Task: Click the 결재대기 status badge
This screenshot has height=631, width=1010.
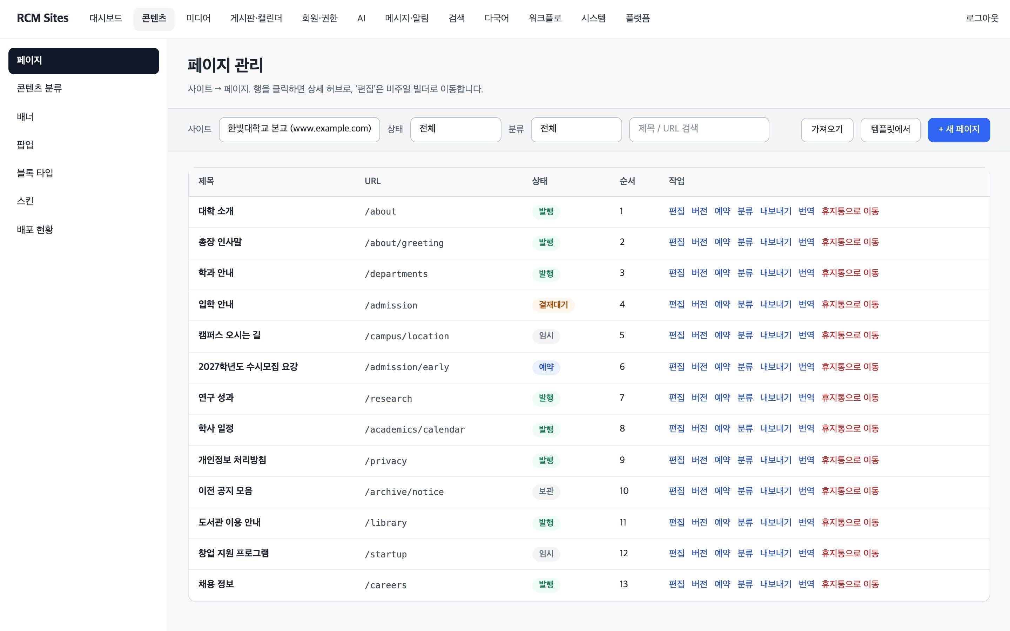Action: [x=553, y=305]
